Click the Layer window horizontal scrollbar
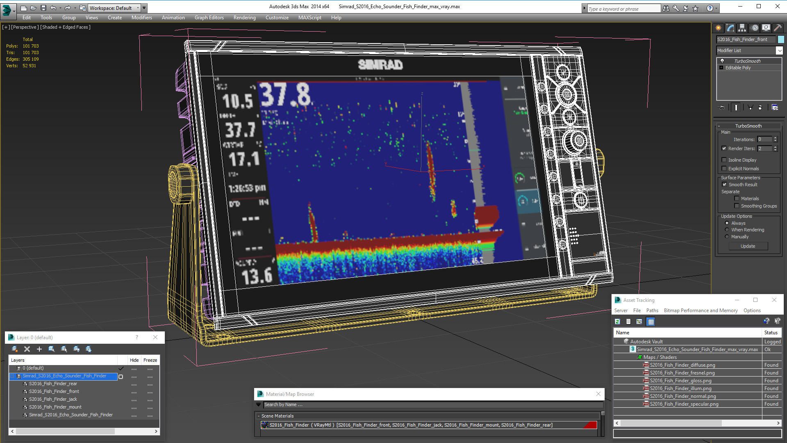 coord(84,432)
